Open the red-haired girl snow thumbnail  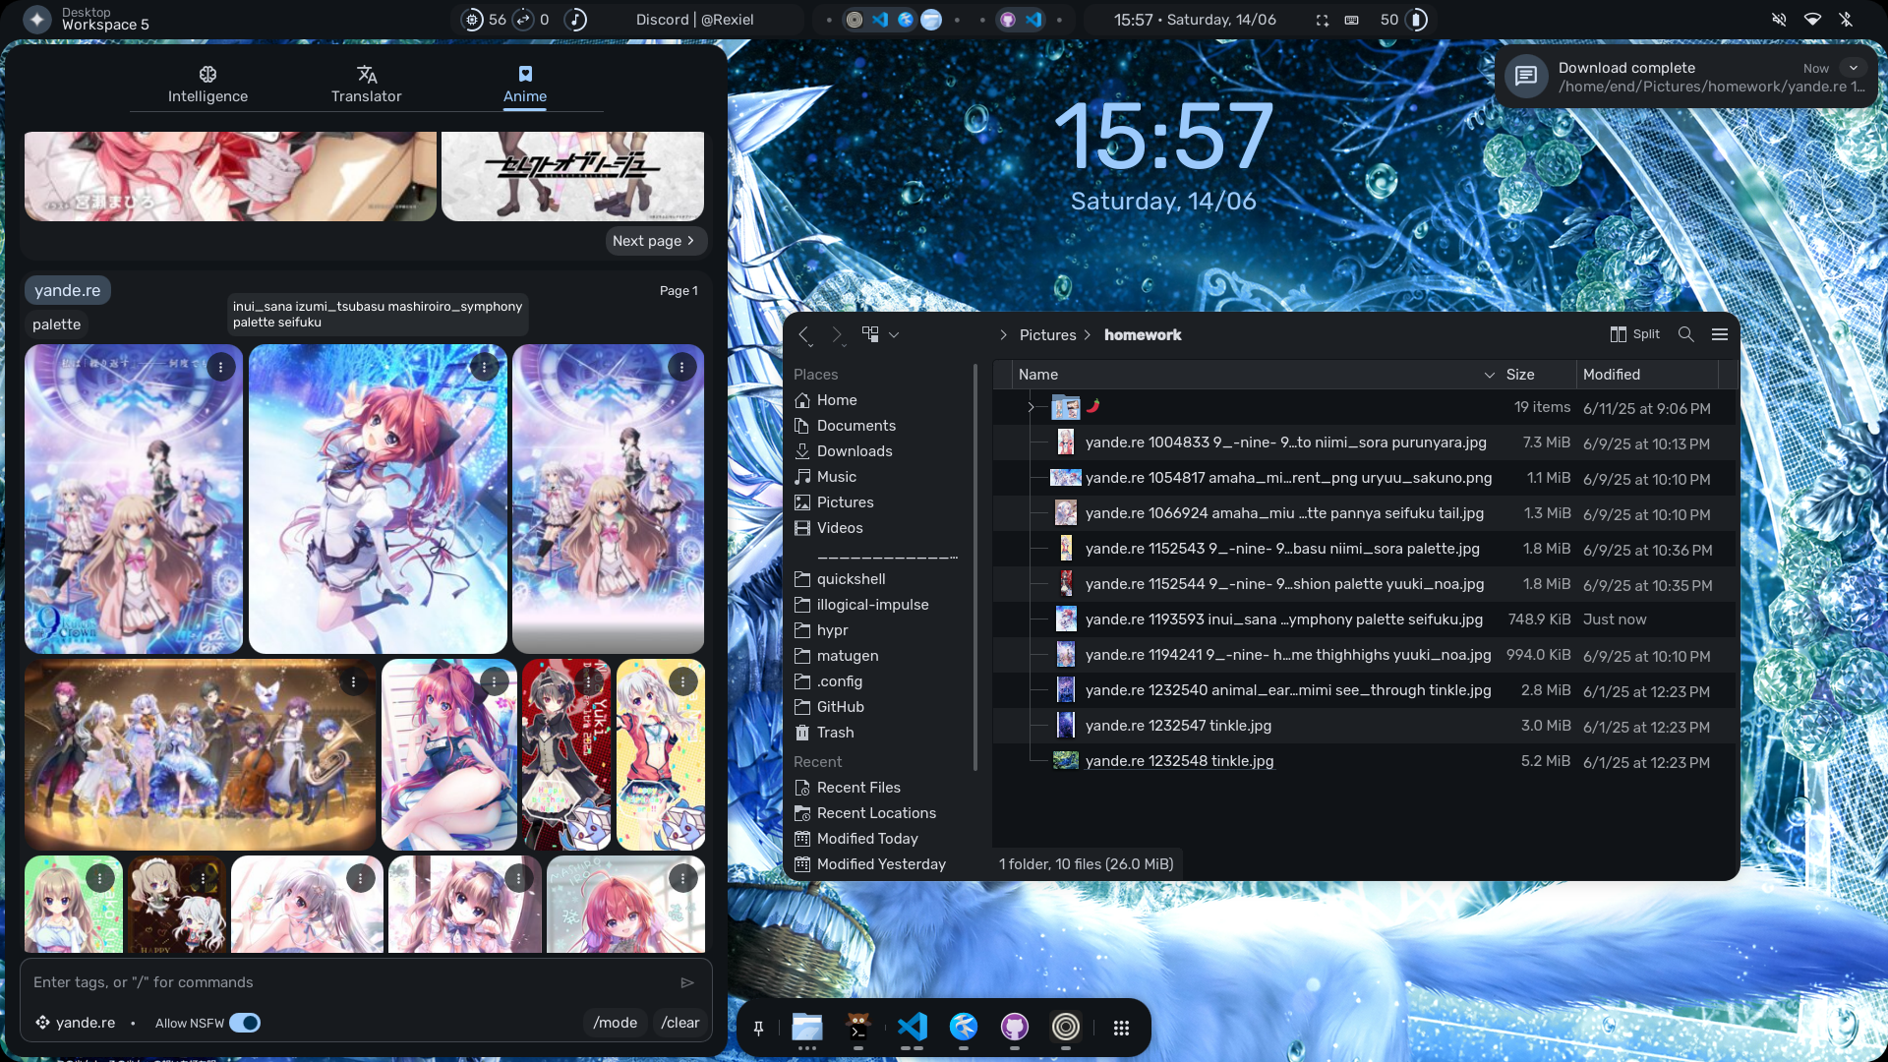pyautogui.click(x=378, y=499)
